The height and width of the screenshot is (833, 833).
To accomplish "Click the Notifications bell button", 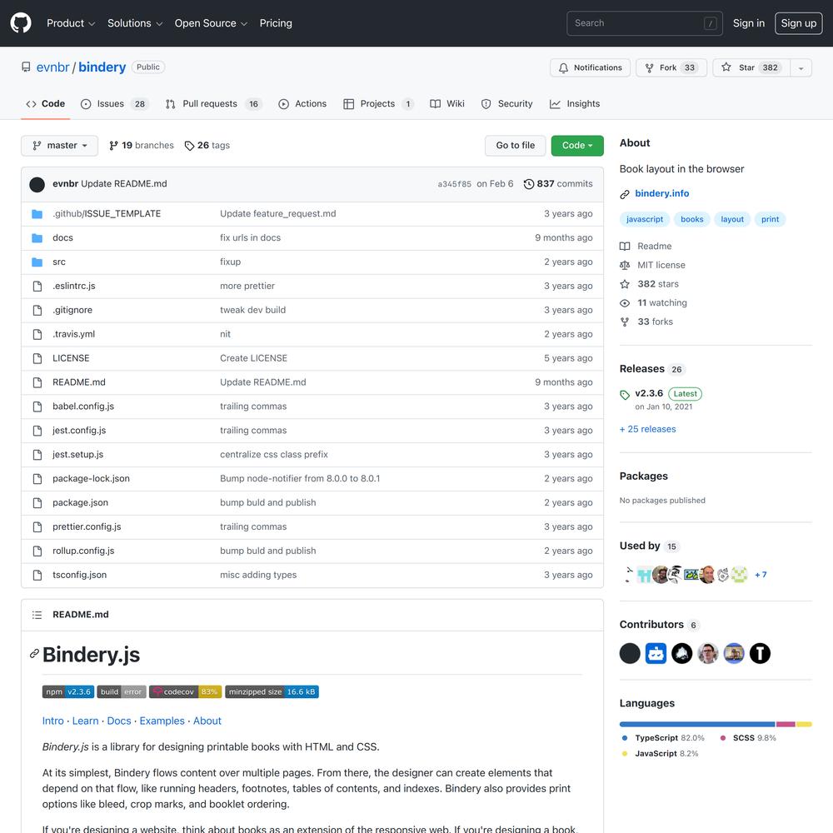I will tap(591, 67).
